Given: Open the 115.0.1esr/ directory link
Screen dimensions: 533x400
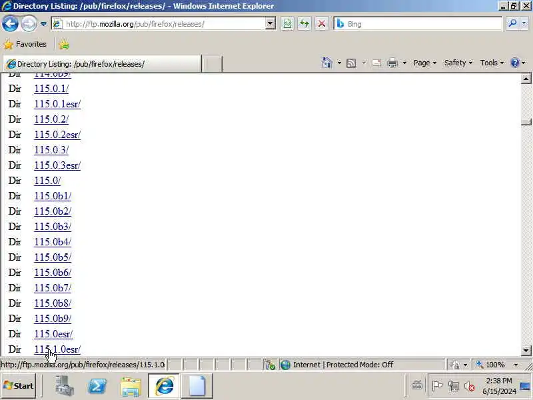Looking at the screenshot, I should [x=57, y=104].
